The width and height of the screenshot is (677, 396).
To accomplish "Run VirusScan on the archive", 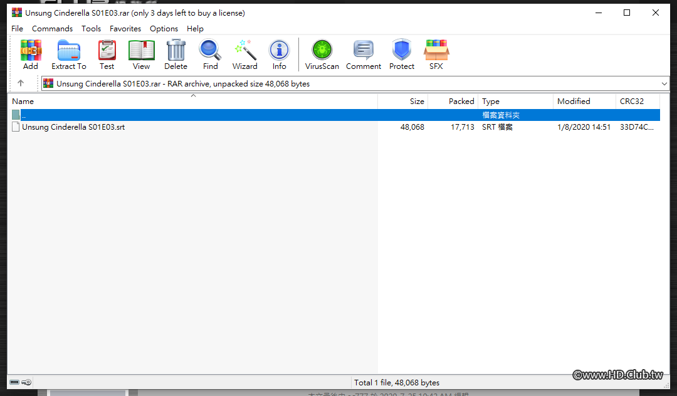I will tap(322, 50).
